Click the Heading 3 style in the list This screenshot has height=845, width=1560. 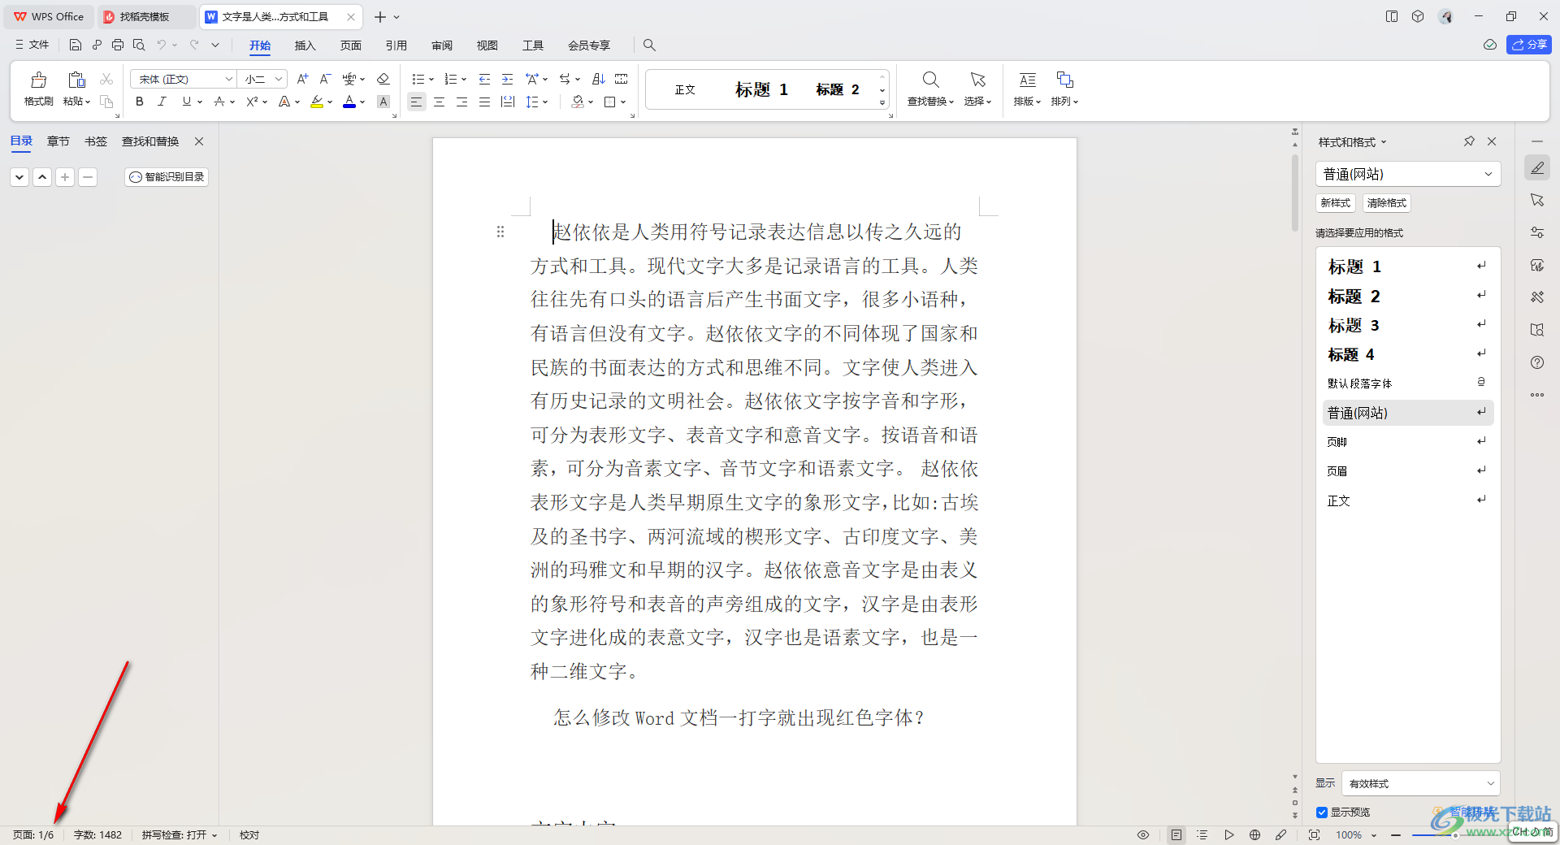[x=1408, y=325]
